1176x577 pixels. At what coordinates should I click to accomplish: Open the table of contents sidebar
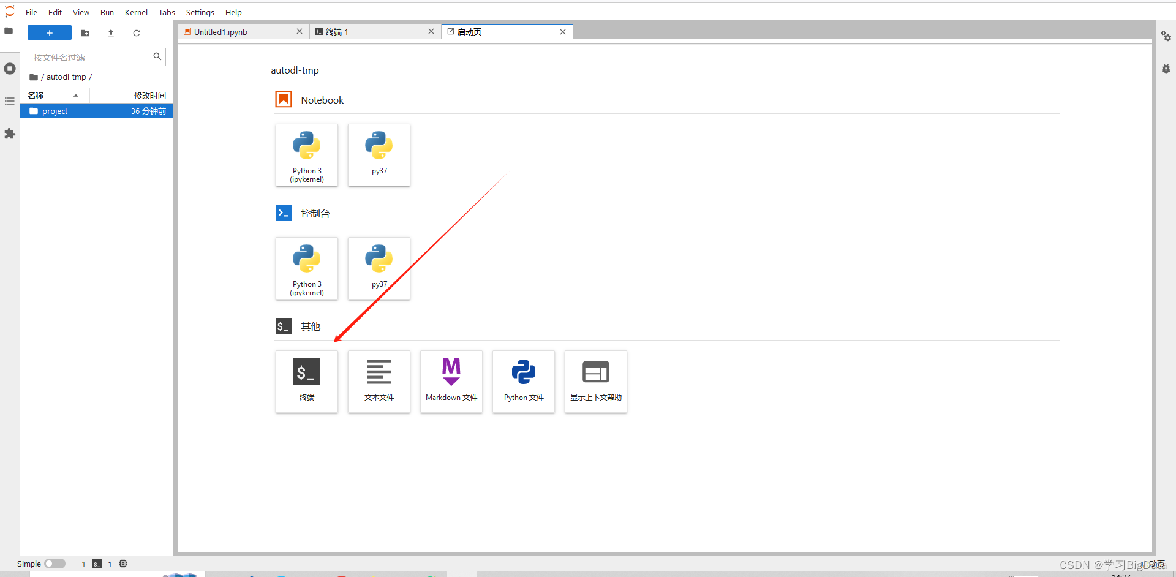[x=9, y=101]
